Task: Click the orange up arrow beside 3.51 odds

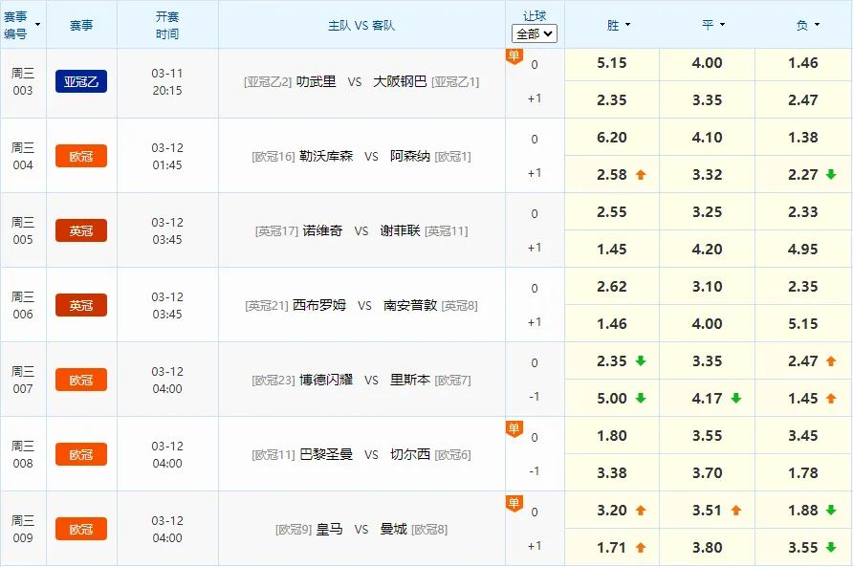Action: [x=735, y=511]
